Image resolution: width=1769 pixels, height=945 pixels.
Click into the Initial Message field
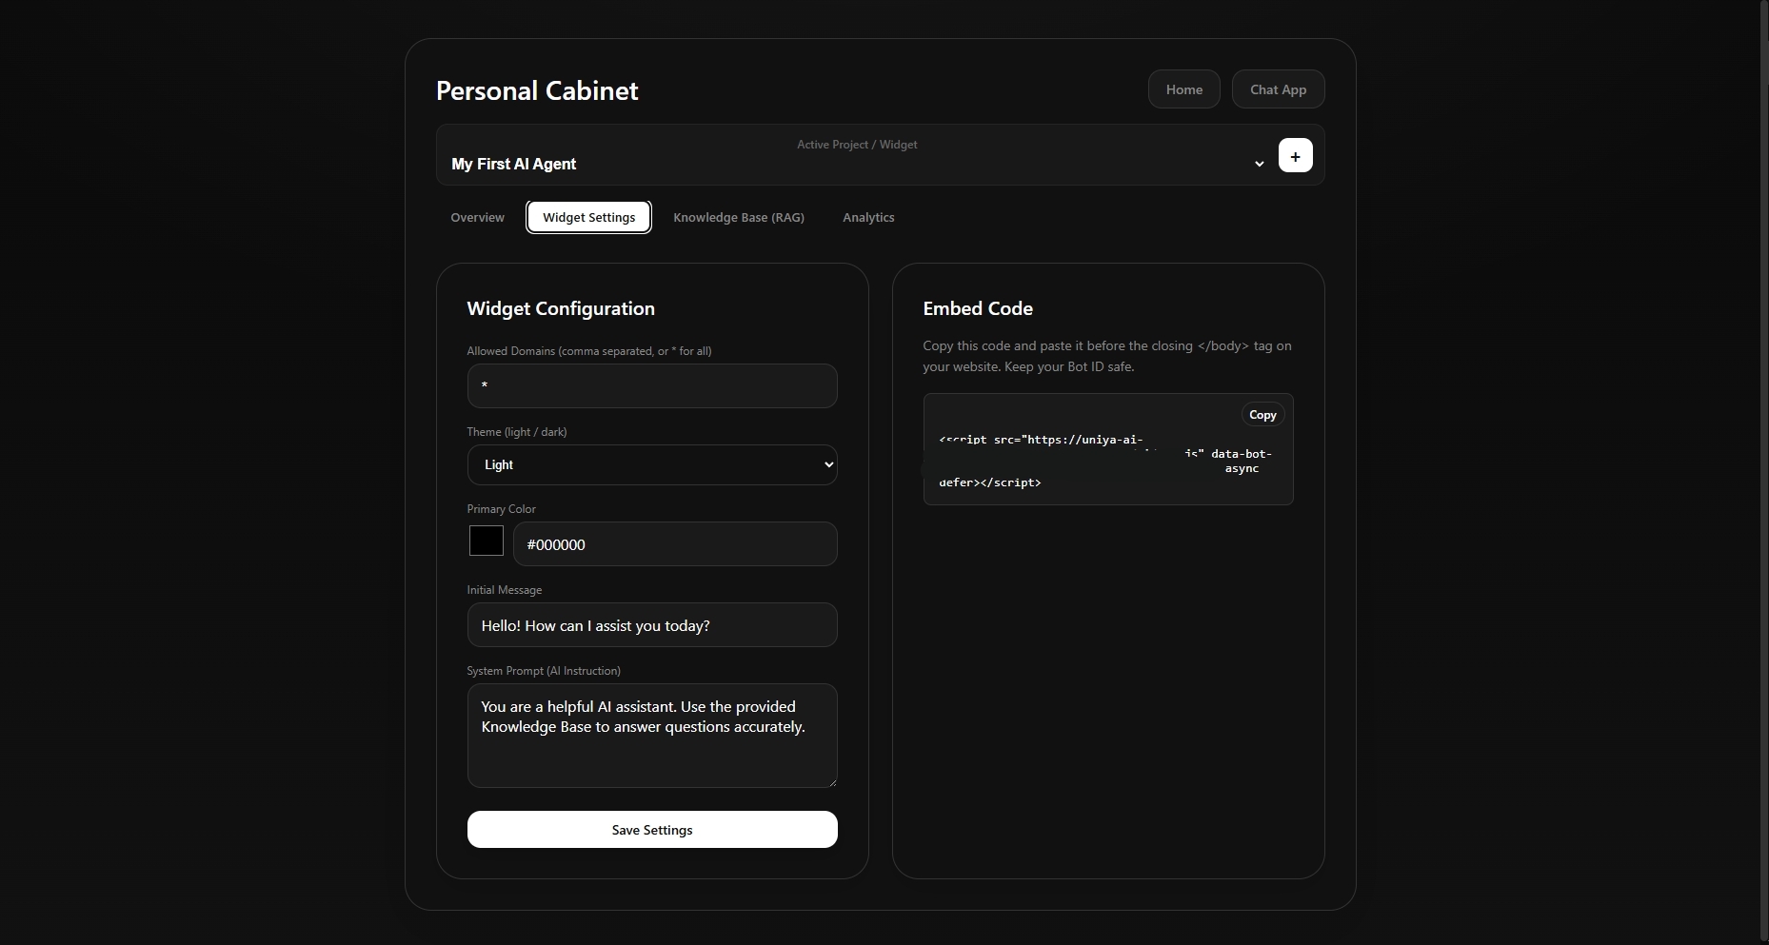(652, 625)
